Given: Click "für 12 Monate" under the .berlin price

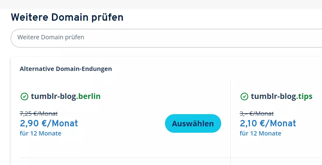Looking at the screenshot, I should point(41,133).
